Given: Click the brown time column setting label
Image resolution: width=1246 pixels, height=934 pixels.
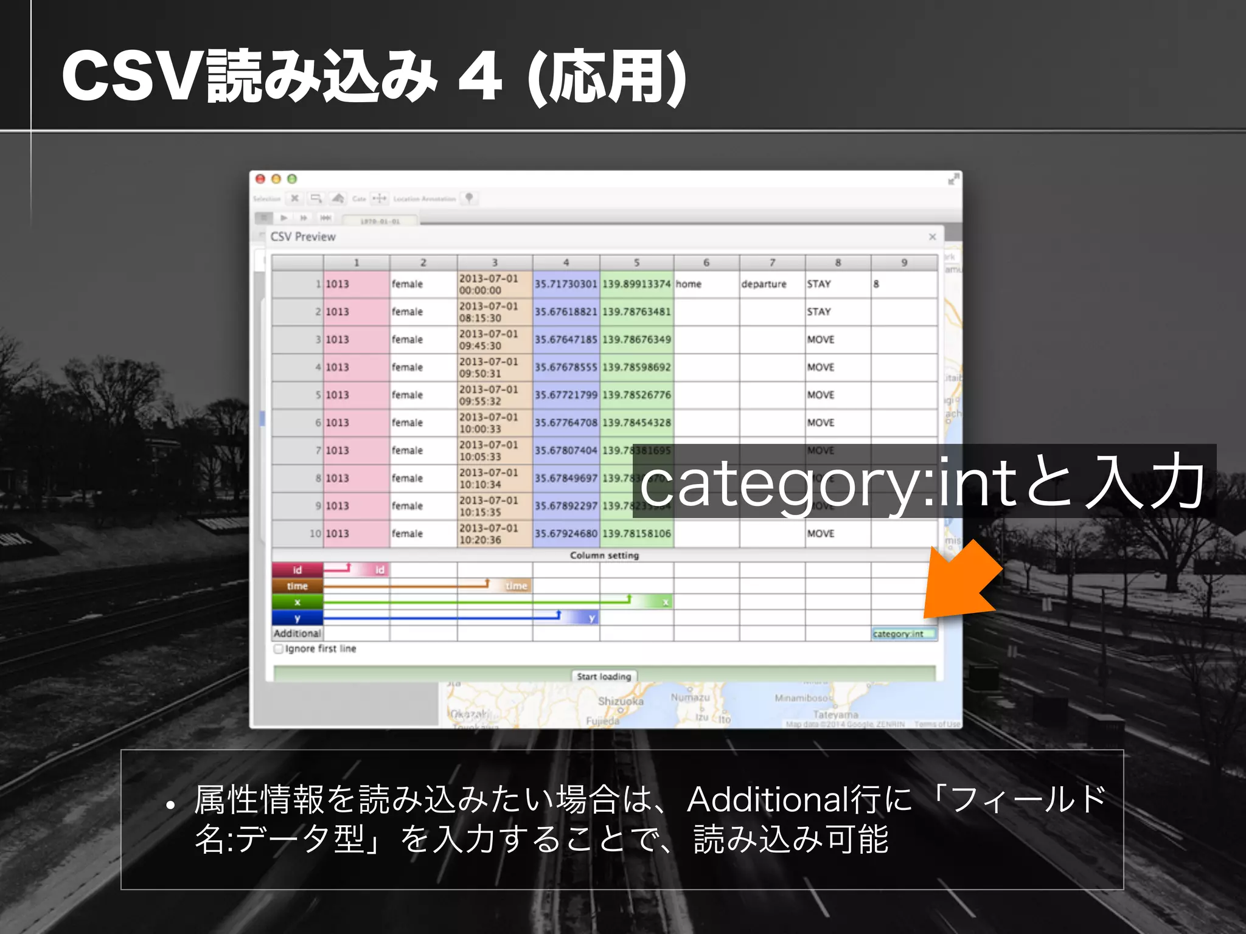Looking at the screenshot, I should (x=297, y=586).
